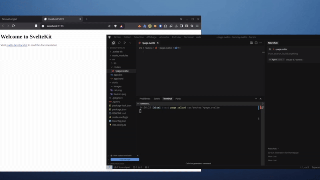
Task: Open the Agent mode dropdown
Action: pyautogui.click(x=276, y=60)
